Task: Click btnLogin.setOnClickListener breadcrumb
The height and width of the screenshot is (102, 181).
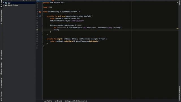Action: (x=76, y=101)
